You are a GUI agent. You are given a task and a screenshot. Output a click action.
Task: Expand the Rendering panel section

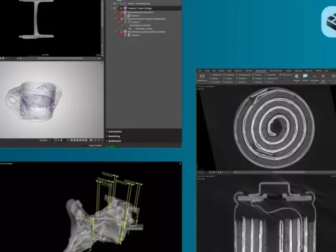point(115,137)
